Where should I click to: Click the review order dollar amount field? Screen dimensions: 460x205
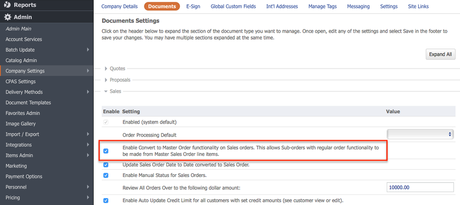coord(420,188)
